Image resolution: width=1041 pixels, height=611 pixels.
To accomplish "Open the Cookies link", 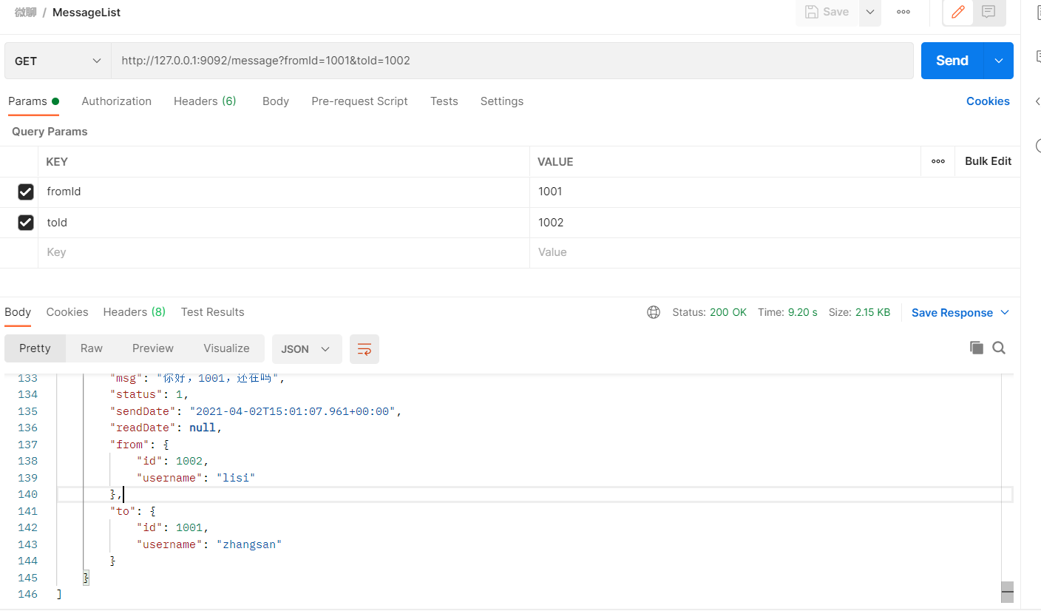I will click(x=988, y=101).
